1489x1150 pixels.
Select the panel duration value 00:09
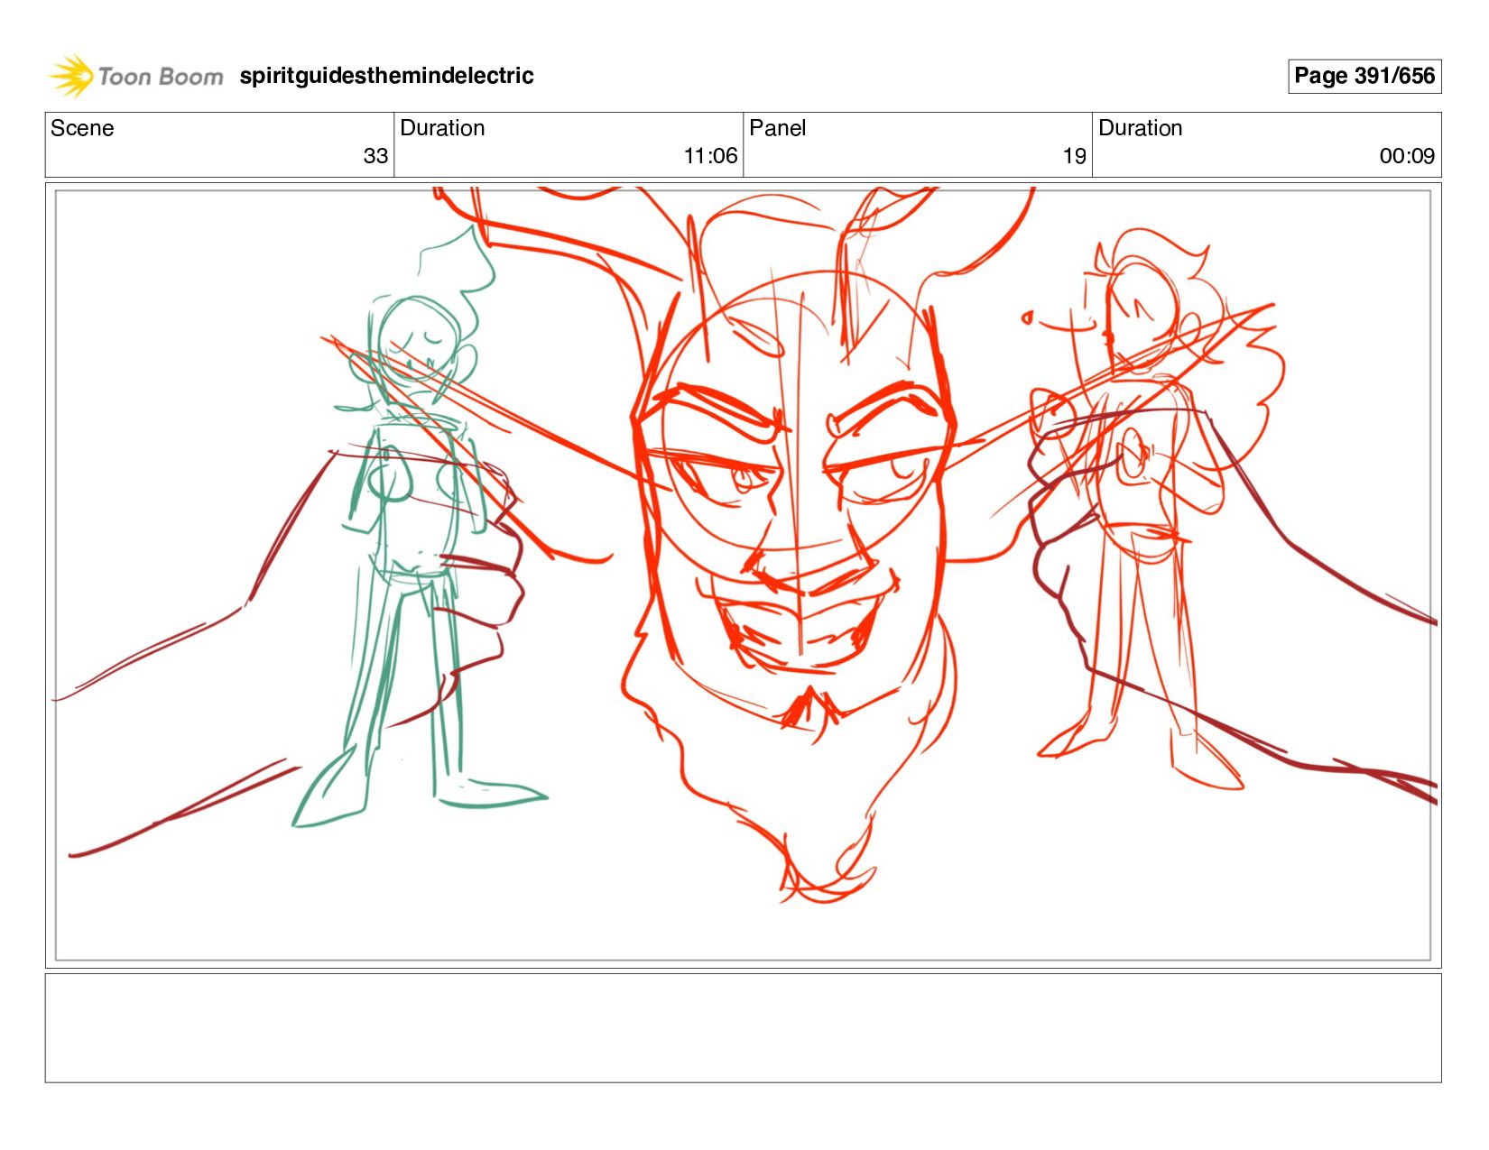[1407, 156]
